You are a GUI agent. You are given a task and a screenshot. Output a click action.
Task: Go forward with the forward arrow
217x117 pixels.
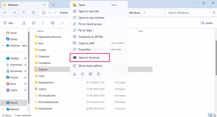14,13
